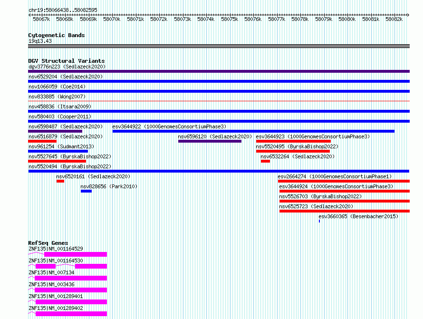
Task: Click ZNF135|NM_001289401 transcript label
Action: 56,296
